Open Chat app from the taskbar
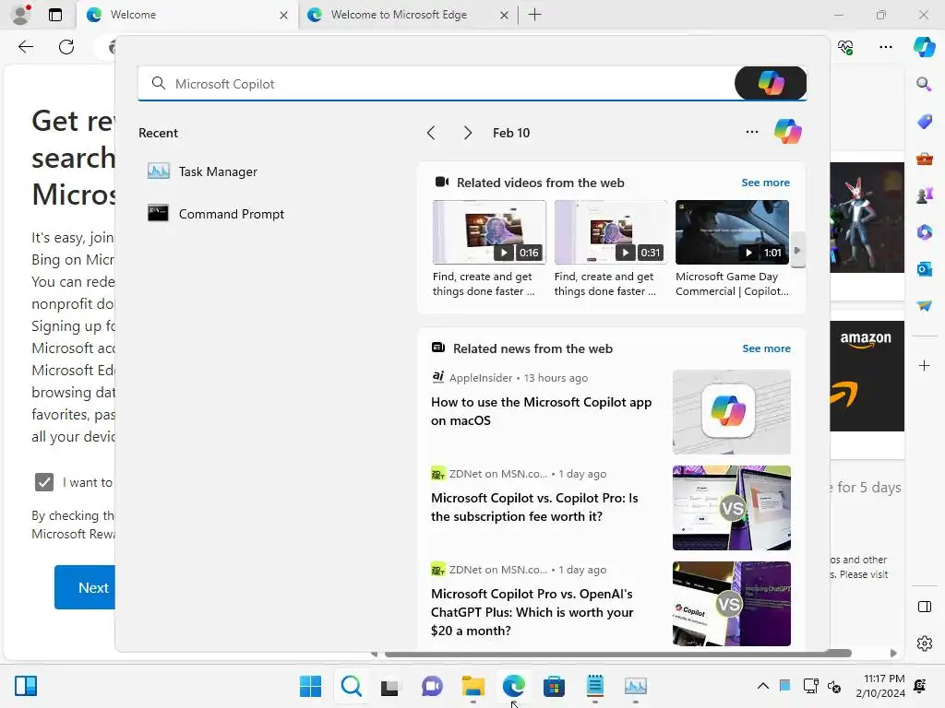This screenshot has height=708, width=945. (432, 686)
